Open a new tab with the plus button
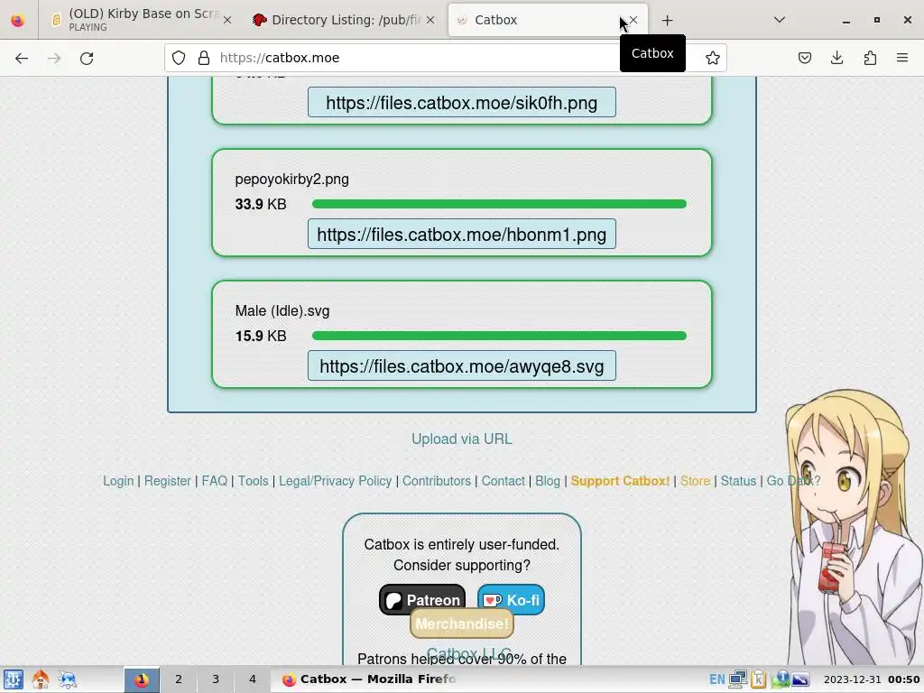 pyautogui.click(x=667, y=21)
